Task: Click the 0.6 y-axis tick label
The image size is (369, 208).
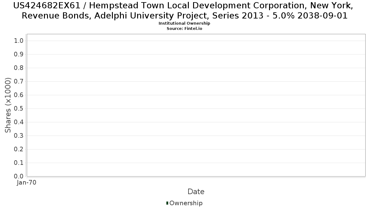Action: coord(19,95)
